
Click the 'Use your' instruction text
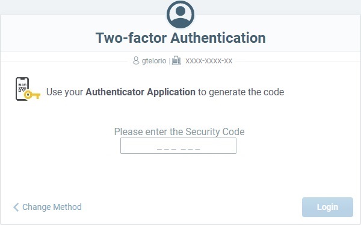(64, 92)
